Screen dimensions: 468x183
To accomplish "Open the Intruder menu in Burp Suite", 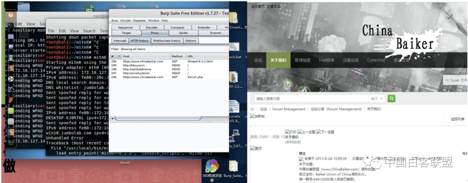I will pyautogui.click(x=125, y=21).
